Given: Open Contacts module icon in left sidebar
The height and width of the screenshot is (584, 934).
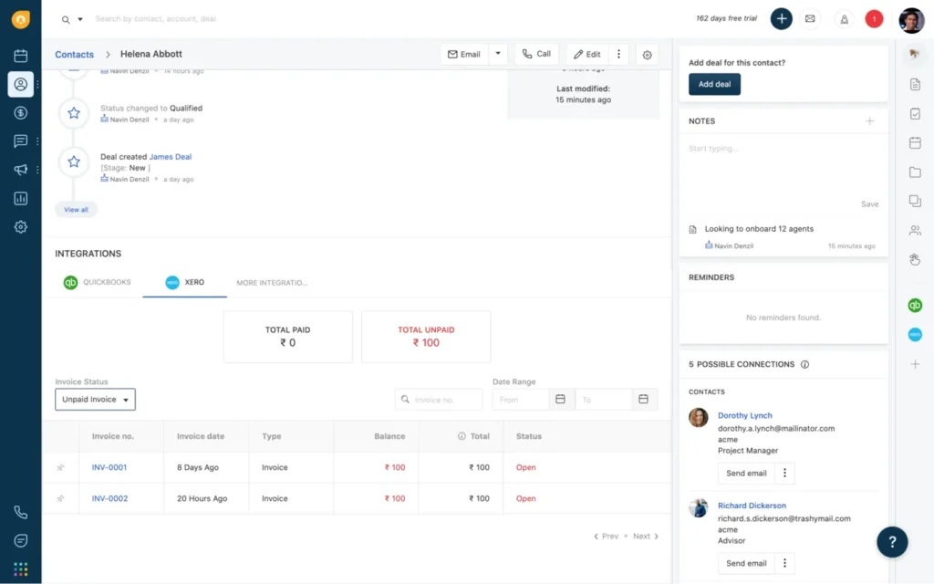Looking at the screenshot, I should coord(21,84).
